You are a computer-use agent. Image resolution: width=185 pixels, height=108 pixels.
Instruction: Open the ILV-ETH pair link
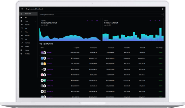click(49, 53)
